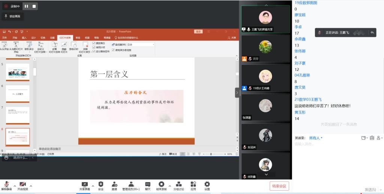
Task: Click the 发送(S) send button
Action: 370,189
